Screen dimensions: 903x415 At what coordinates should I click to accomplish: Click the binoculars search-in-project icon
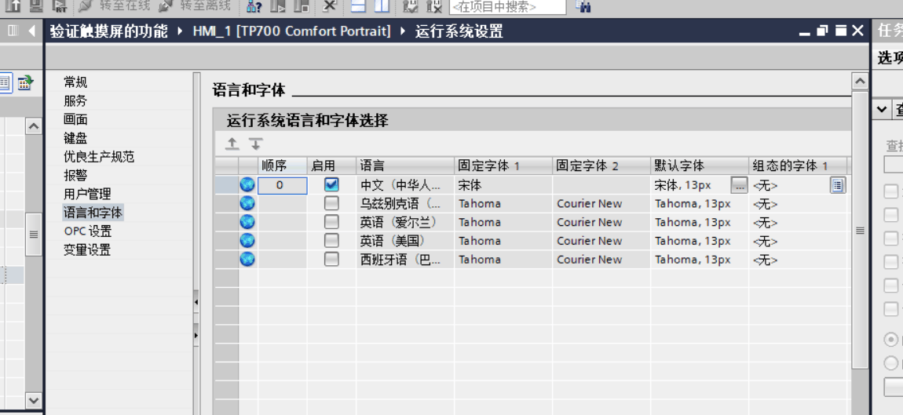tap(583, 6)
